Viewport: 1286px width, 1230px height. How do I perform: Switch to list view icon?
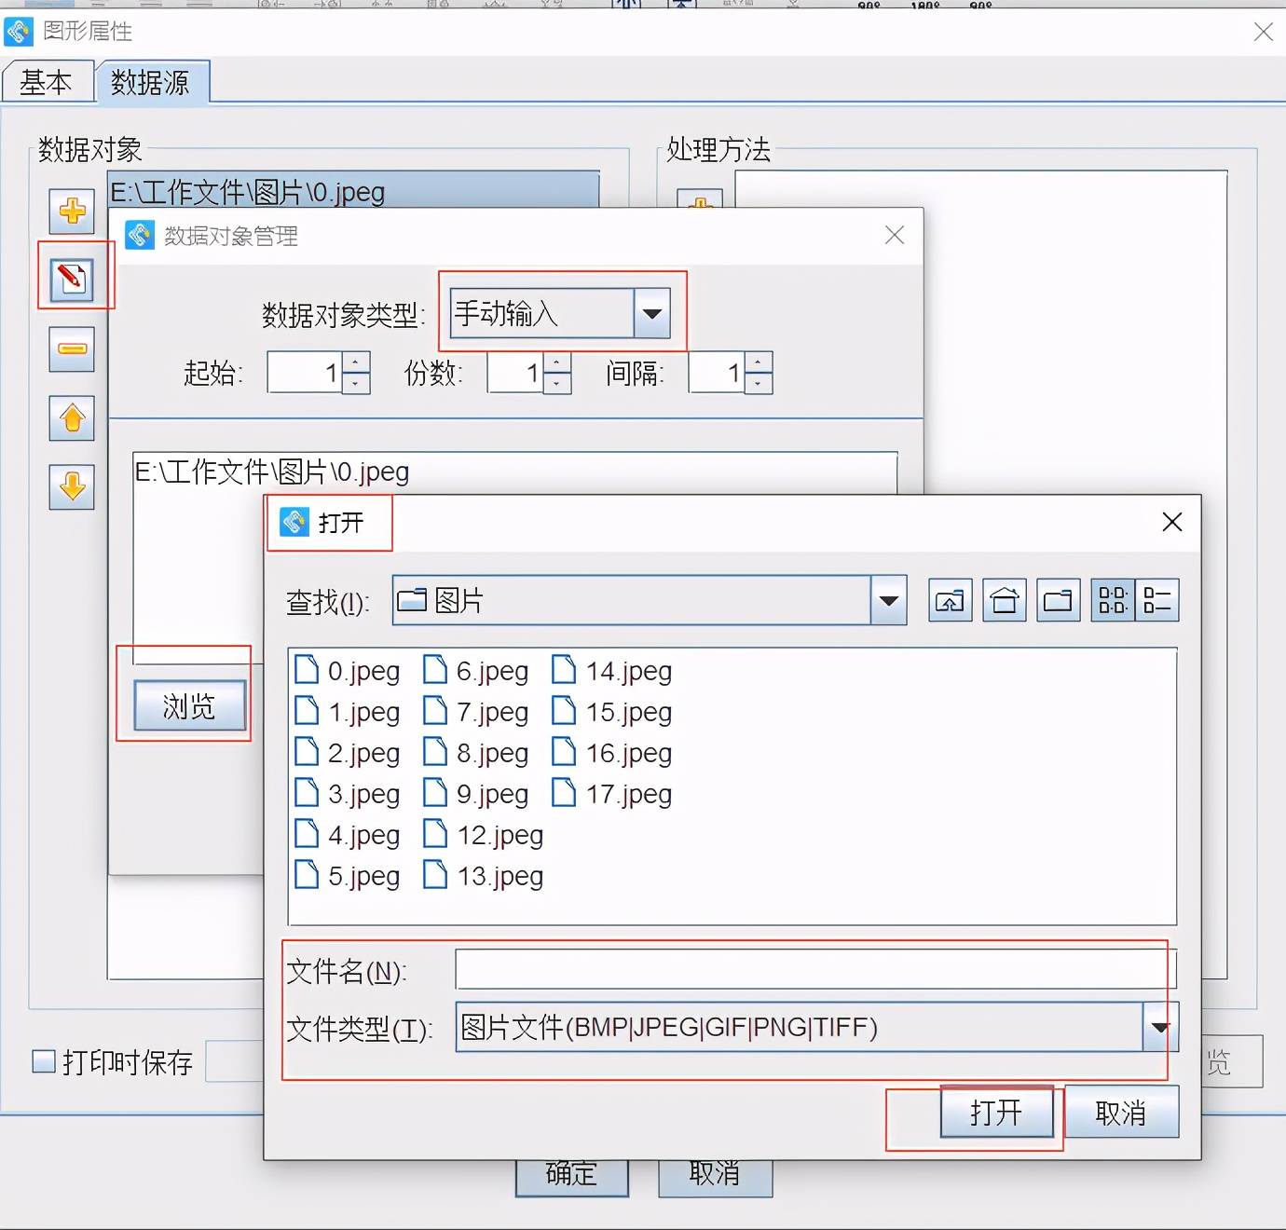[1113, 601]
